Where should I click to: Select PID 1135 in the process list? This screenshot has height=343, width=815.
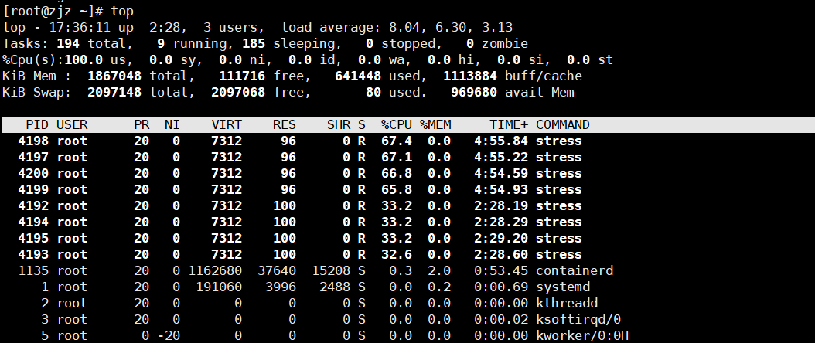33,271
